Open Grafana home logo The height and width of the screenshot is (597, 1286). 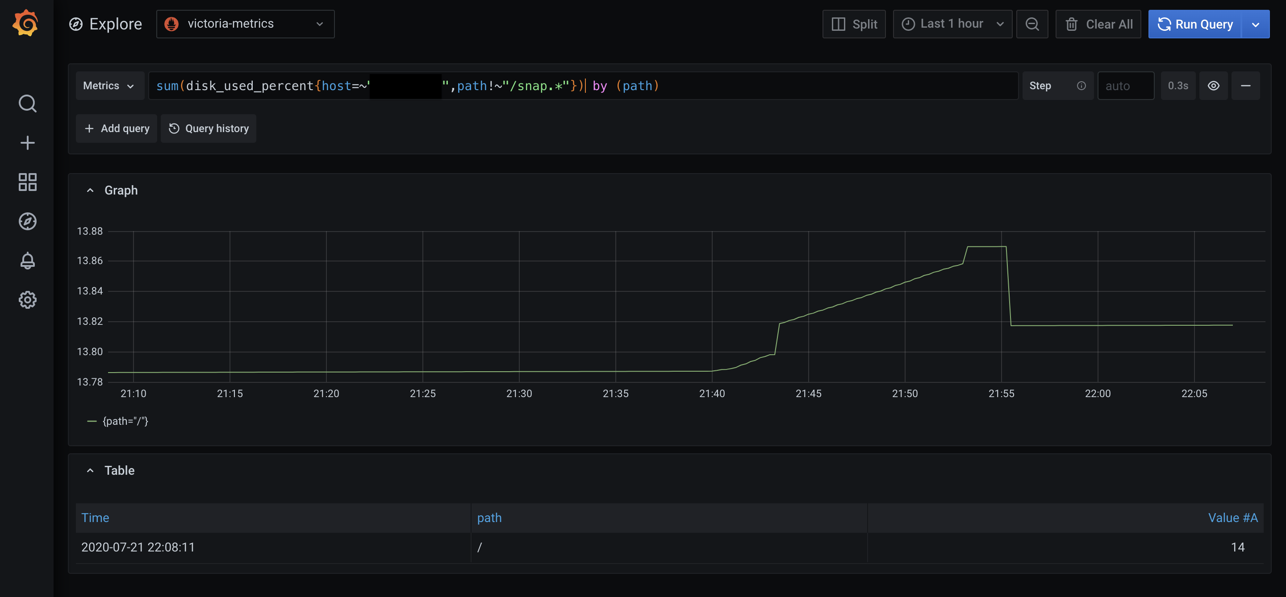pos(26,23)
